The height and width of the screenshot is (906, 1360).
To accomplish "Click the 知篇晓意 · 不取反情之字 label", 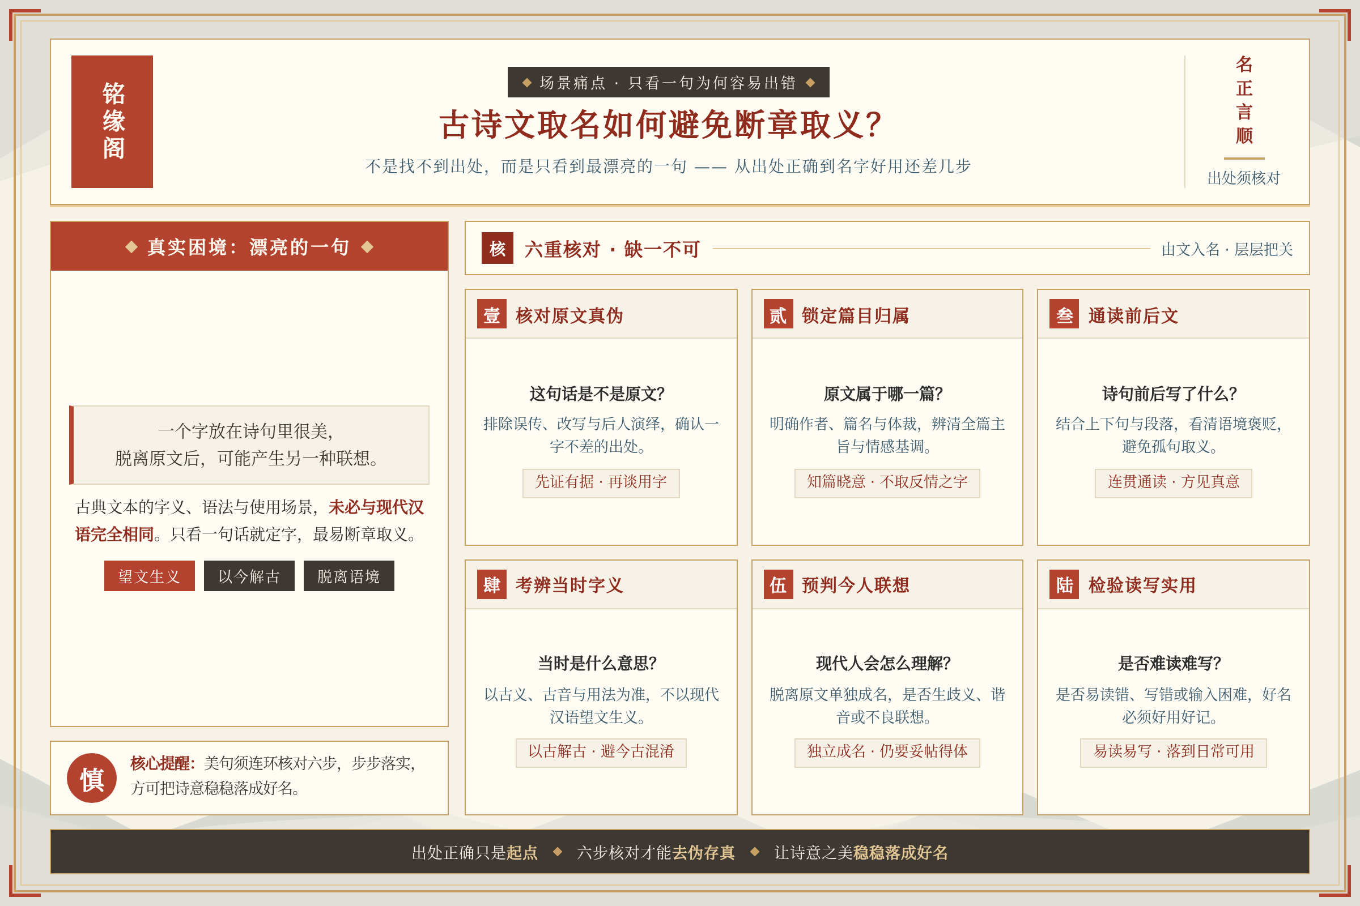I will [x=887, y=482].
